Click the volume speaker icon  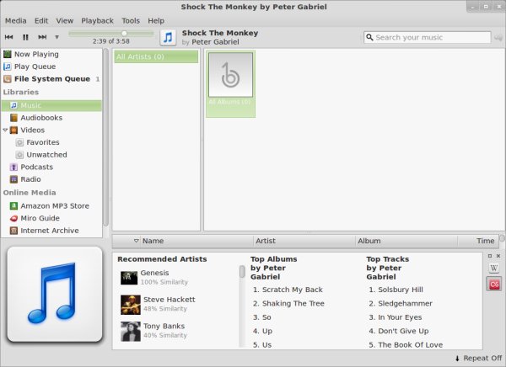(x=498, y=37)
